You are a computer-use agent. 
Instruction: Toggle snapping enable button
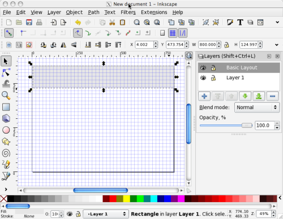click(9, 33)
